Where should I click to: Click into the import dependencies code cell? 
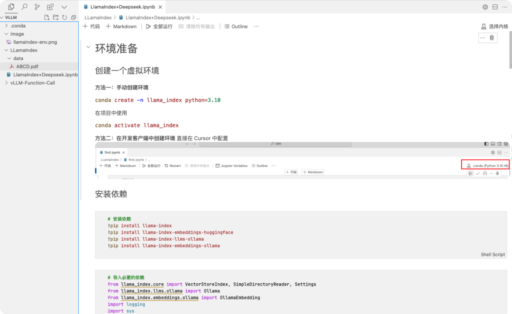301,292
